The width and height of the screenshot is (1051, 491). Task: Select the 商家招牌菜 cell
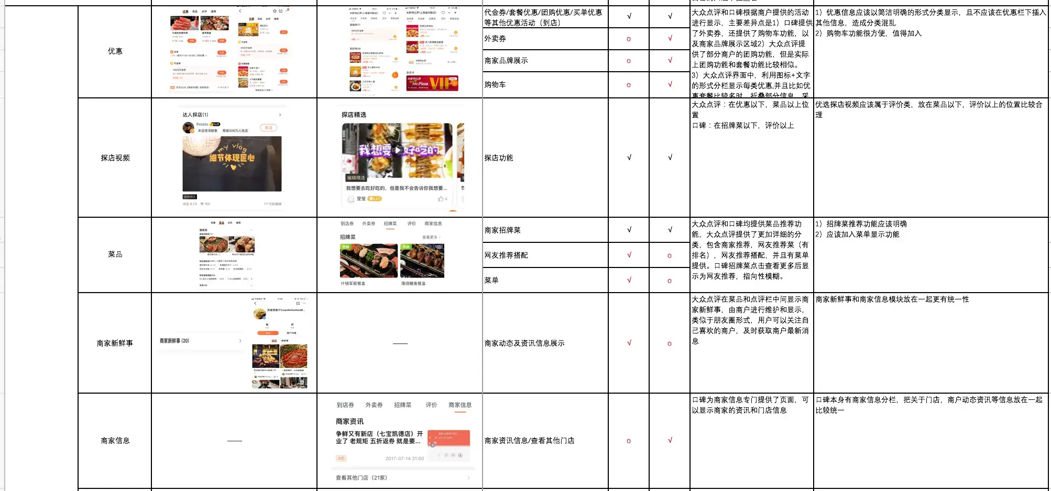click(x=545, y=230)
